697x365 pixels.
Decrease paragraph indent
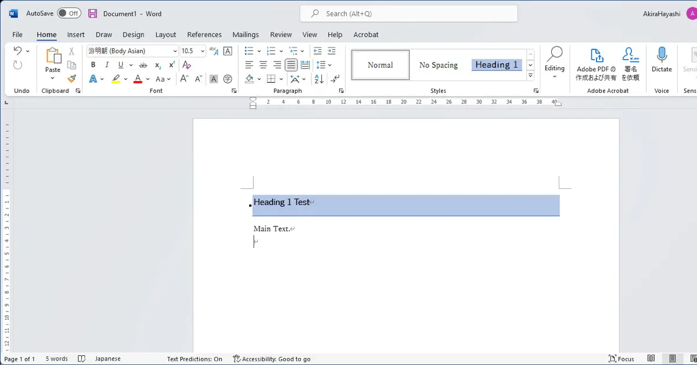click(x=318, y=51)
